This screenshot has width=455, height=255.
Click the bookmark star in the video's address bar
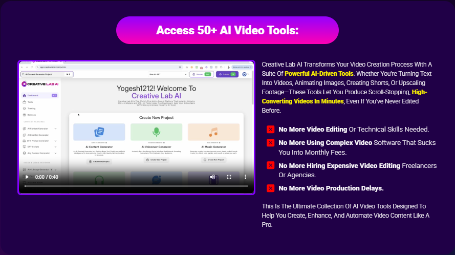180,67
